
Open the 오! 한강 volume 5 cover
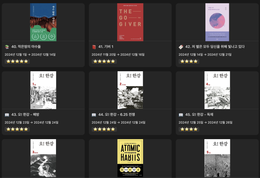coord(217,158)
